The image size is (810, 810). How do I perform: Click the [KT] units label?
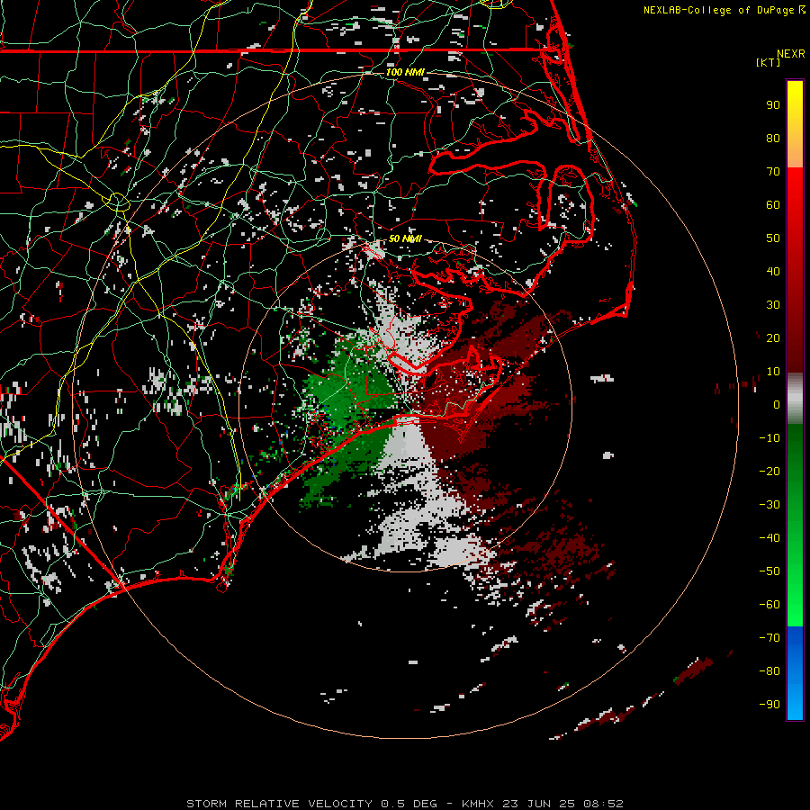[x=769, y=62]
